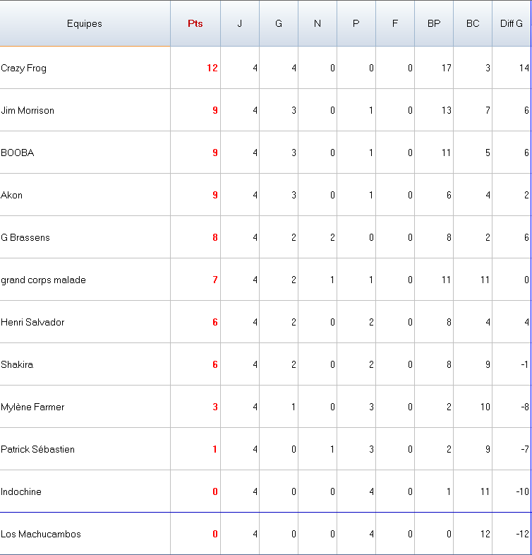Sort by the Equipes column header
The height and width of the screenshot is (555, 532).
(x=85, y=23)
